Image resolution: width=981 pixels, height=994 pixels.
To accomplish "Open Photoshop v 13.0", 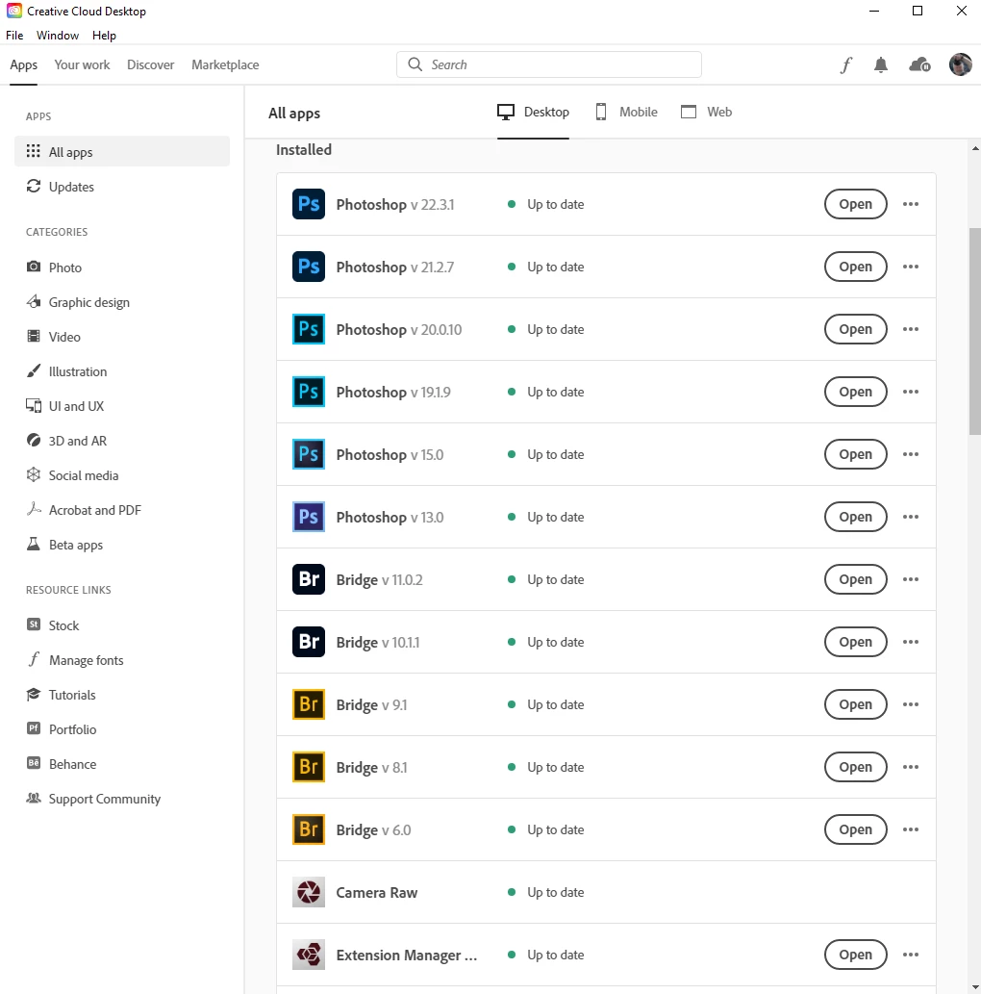I will point(856,517).
